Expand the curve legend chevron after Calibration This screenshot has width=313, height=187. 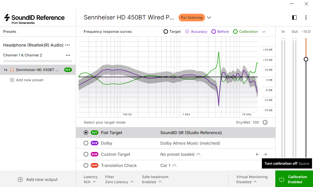264,32
